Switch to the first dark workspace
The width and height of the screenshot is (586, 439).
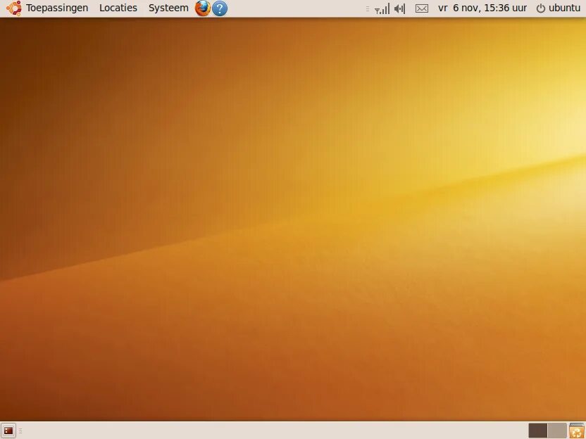[x=538, y=431]
